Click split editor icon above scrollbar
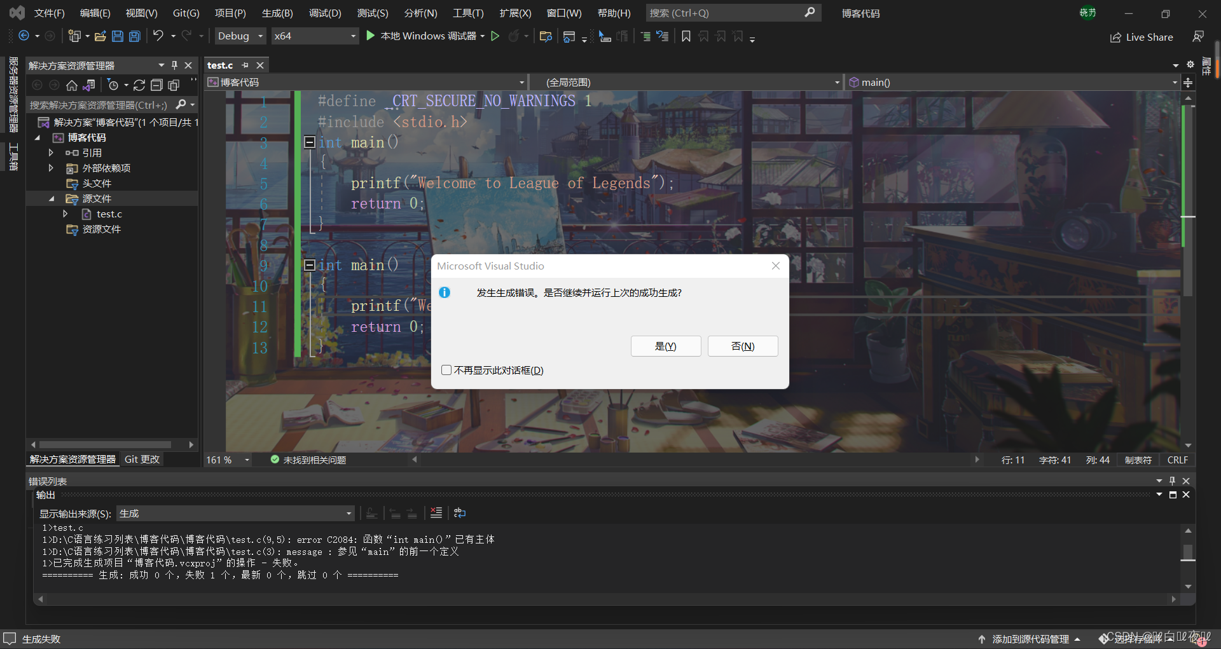Viewport: 1221px width, 649px height. (1188, 82)
